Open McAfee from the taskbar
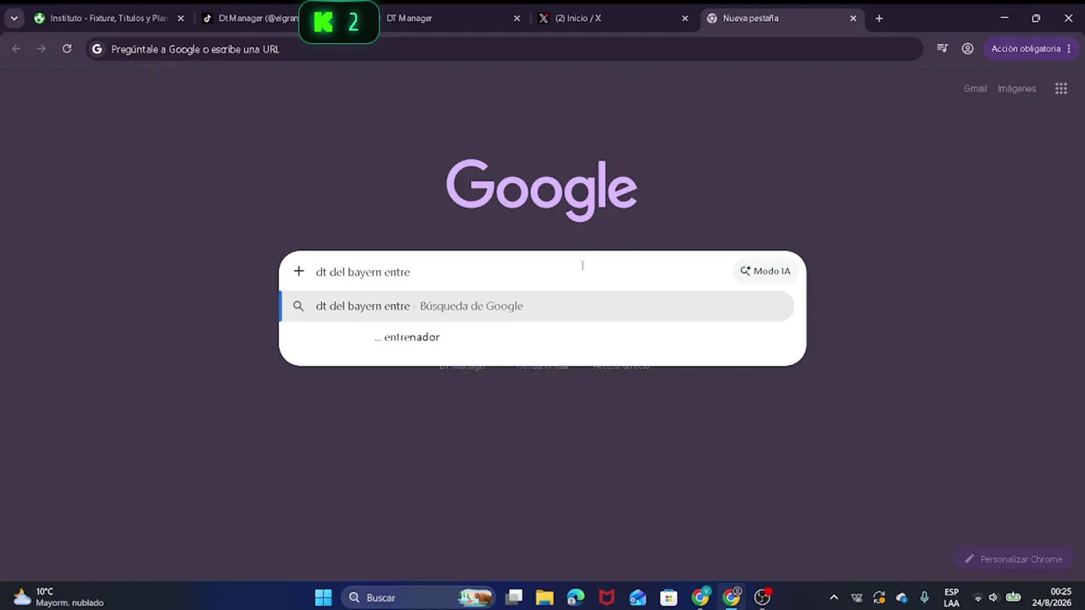 [607, 597]
